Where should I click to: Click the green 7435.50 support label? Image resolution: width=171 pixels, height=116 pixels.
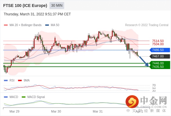pos(160,67)
